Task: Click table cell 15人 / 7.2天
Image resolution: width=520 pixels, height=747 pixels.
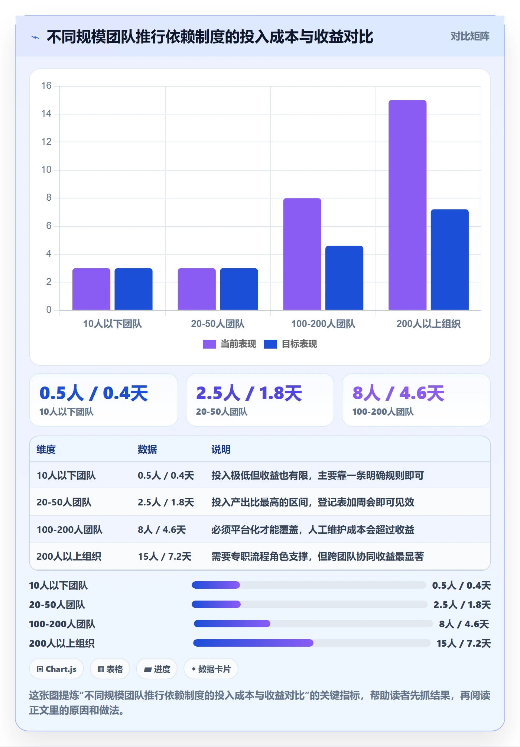Action: [165, 556]
